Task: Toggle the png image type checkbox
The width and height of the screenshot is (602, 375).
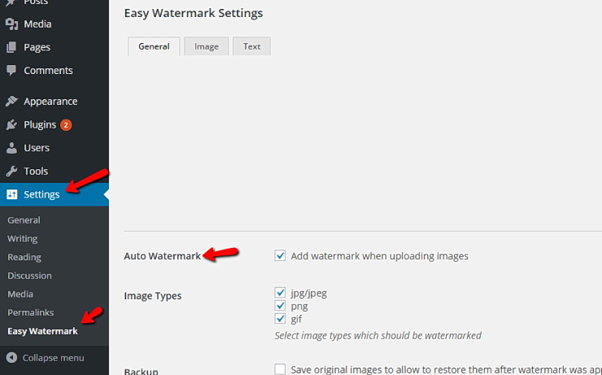Action: 281,306
